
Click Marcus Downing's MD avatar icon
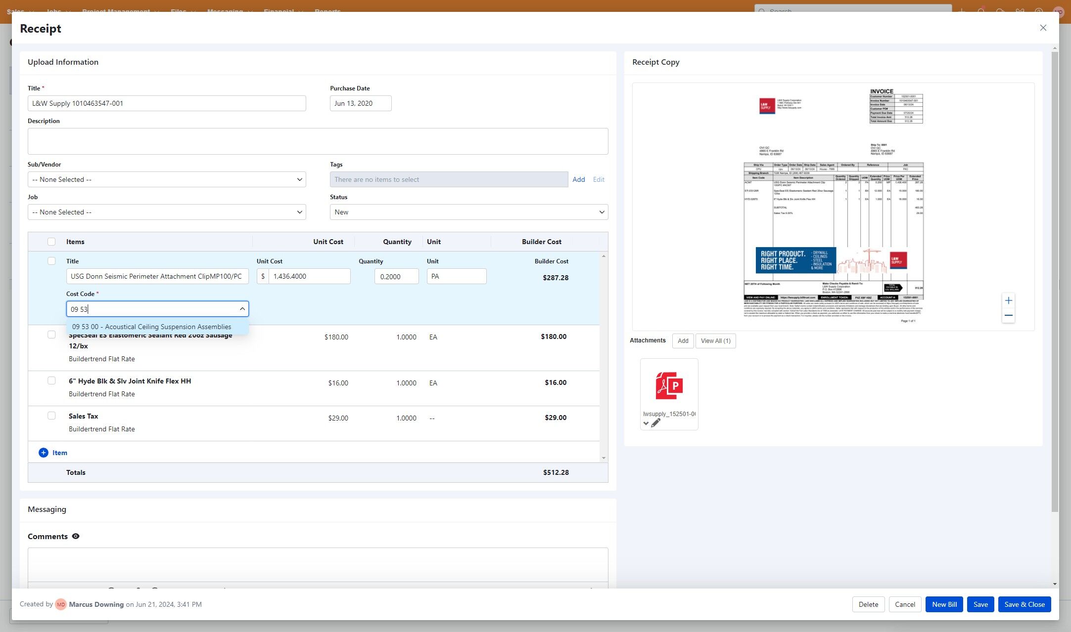coord(61,604)
